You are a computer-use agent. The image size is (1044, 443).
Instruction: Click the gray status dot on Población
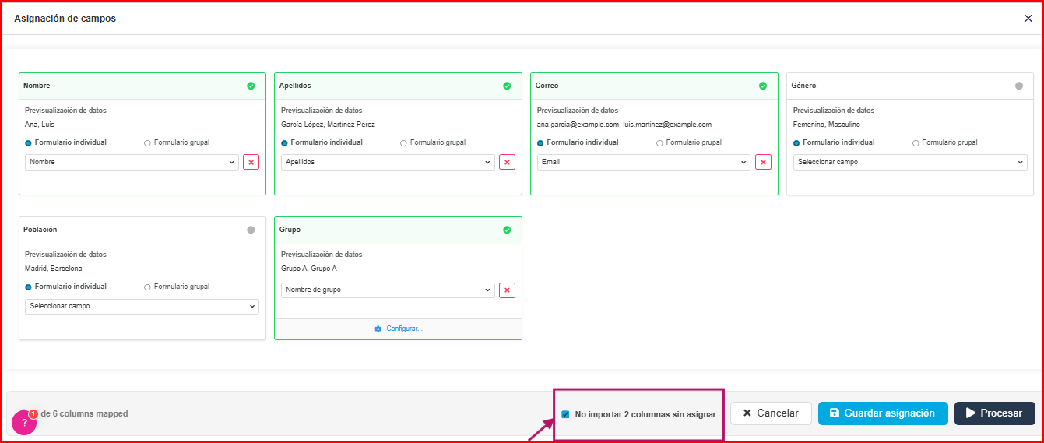tap(251, 230)
